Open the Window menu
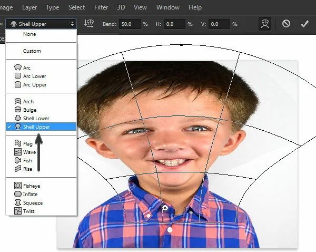 pyautogui.click(x=168, y=7)
